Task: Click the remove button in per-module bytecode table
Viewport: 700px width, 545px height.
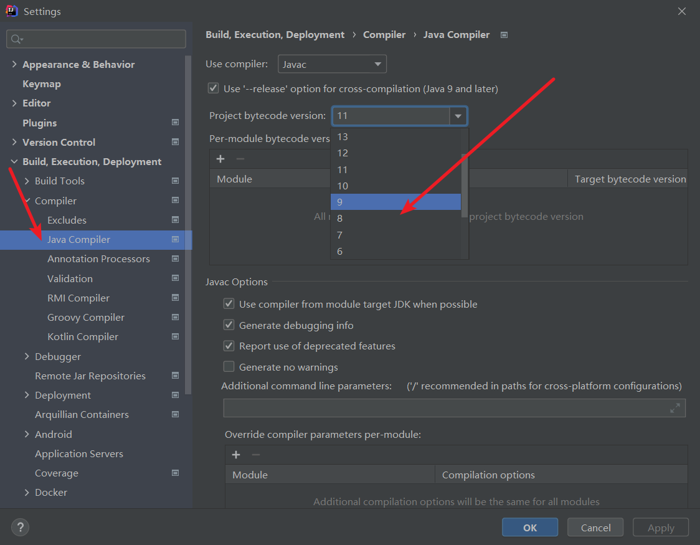Action: pyautogui.click(x=240, y=159)
